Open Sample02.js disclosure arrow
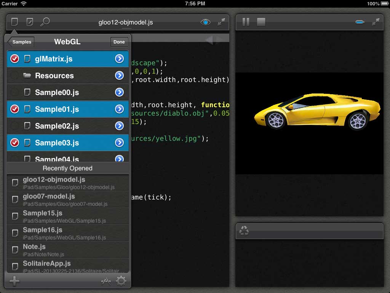This screenshot has width=390, height=293. [119, 126]
